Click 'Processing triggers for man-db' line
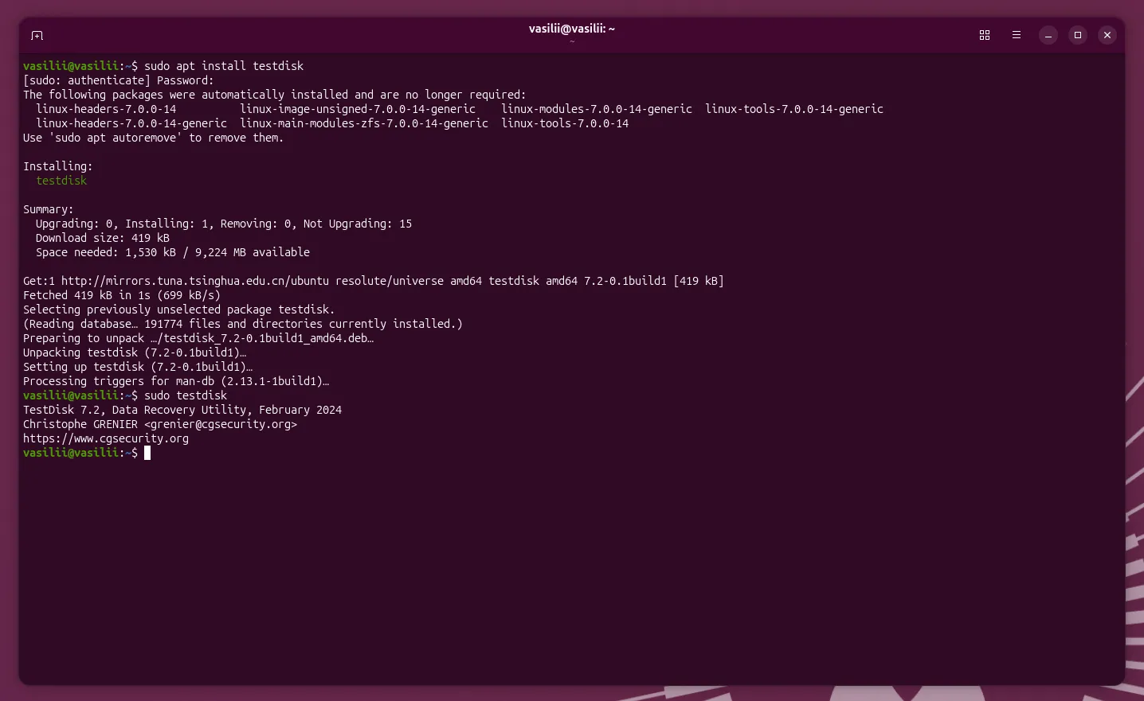 [176, 381]
